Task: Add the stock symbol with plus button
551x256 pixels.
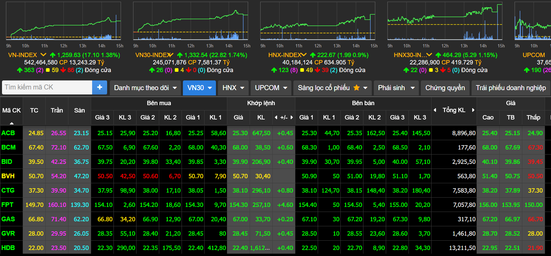Action: (99, 87)
